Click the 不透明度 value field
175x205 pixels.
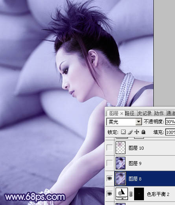point(170,122)
